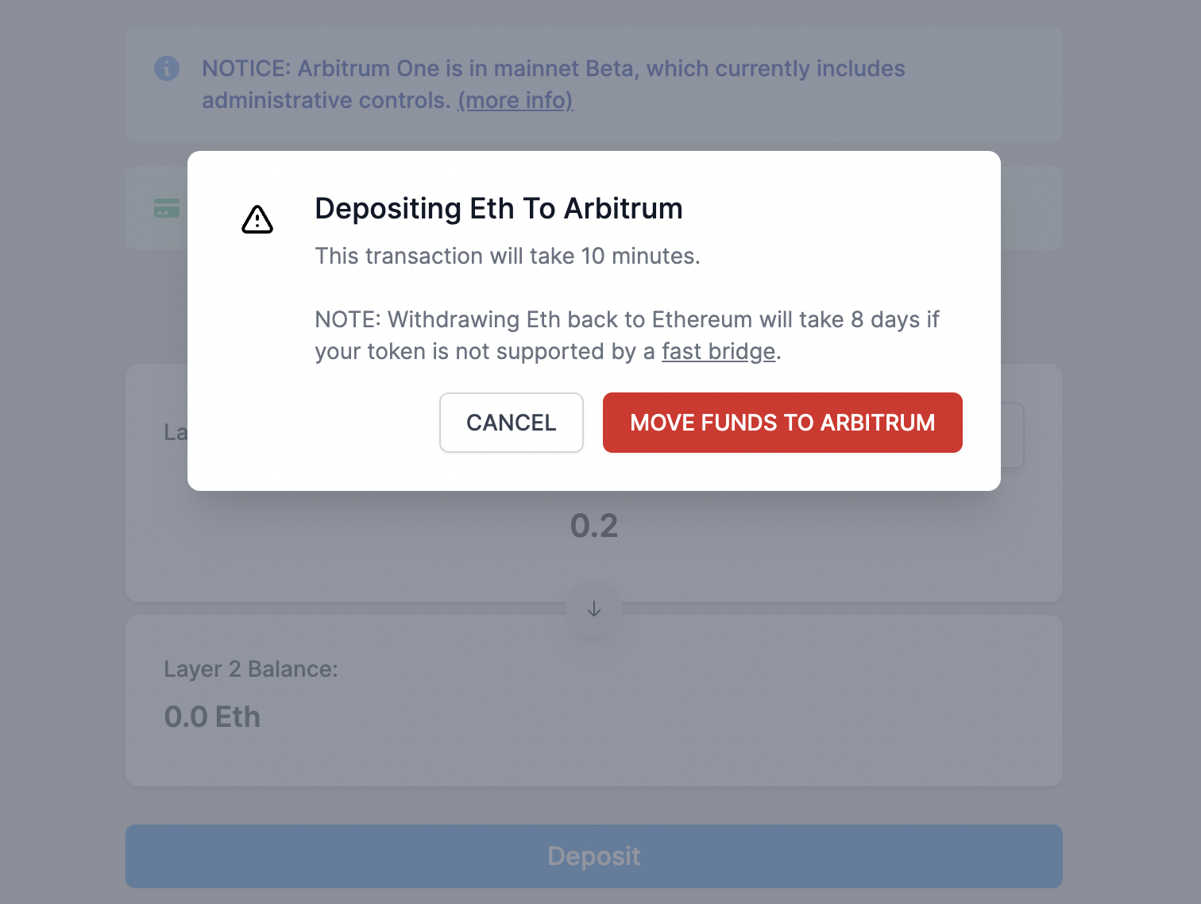Click the 'Layer 2 Balance:' label
This screenshot has width=1201, height=904.
251,669
